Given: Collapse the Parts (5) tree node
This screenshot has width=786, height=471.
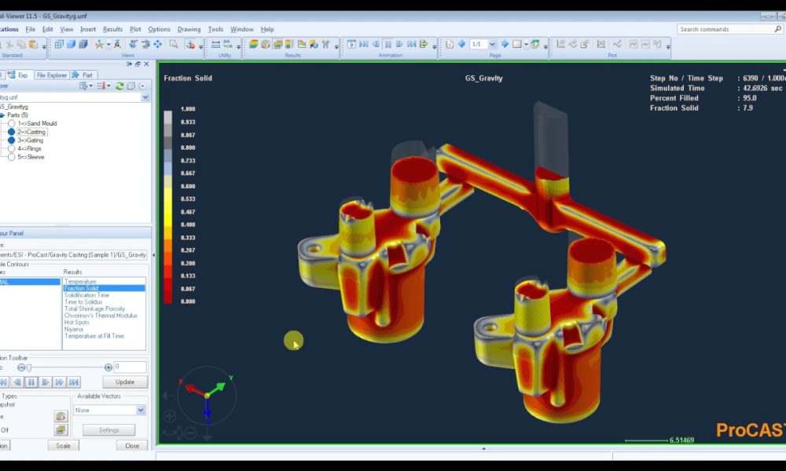Looking at the screenshot, I should click(x=2, y=115).
